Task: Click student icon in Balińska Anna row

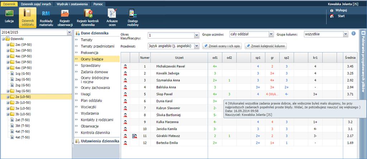Action: point(125,87)
